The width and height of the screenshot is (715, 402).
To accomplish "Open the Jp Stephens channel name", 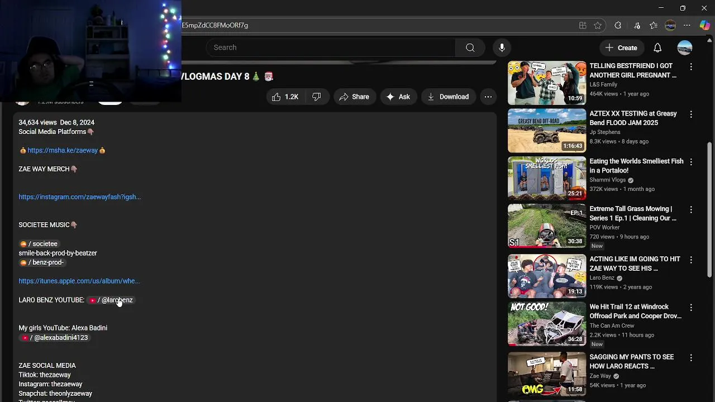I will click(x=605, y=132).
